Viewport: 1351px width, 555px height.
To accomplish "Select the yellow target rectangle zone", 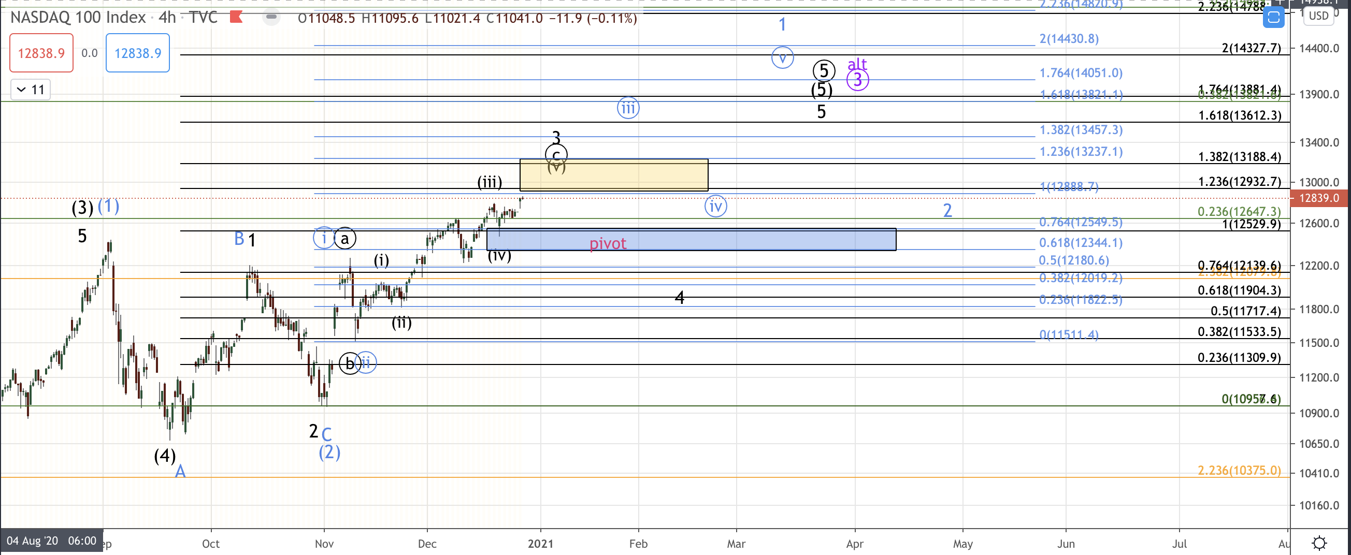I will tap(614, 174).
